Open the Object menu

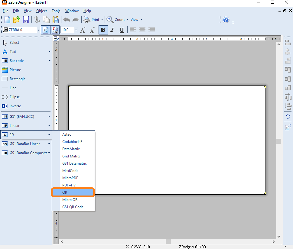[x=41, y=11]
